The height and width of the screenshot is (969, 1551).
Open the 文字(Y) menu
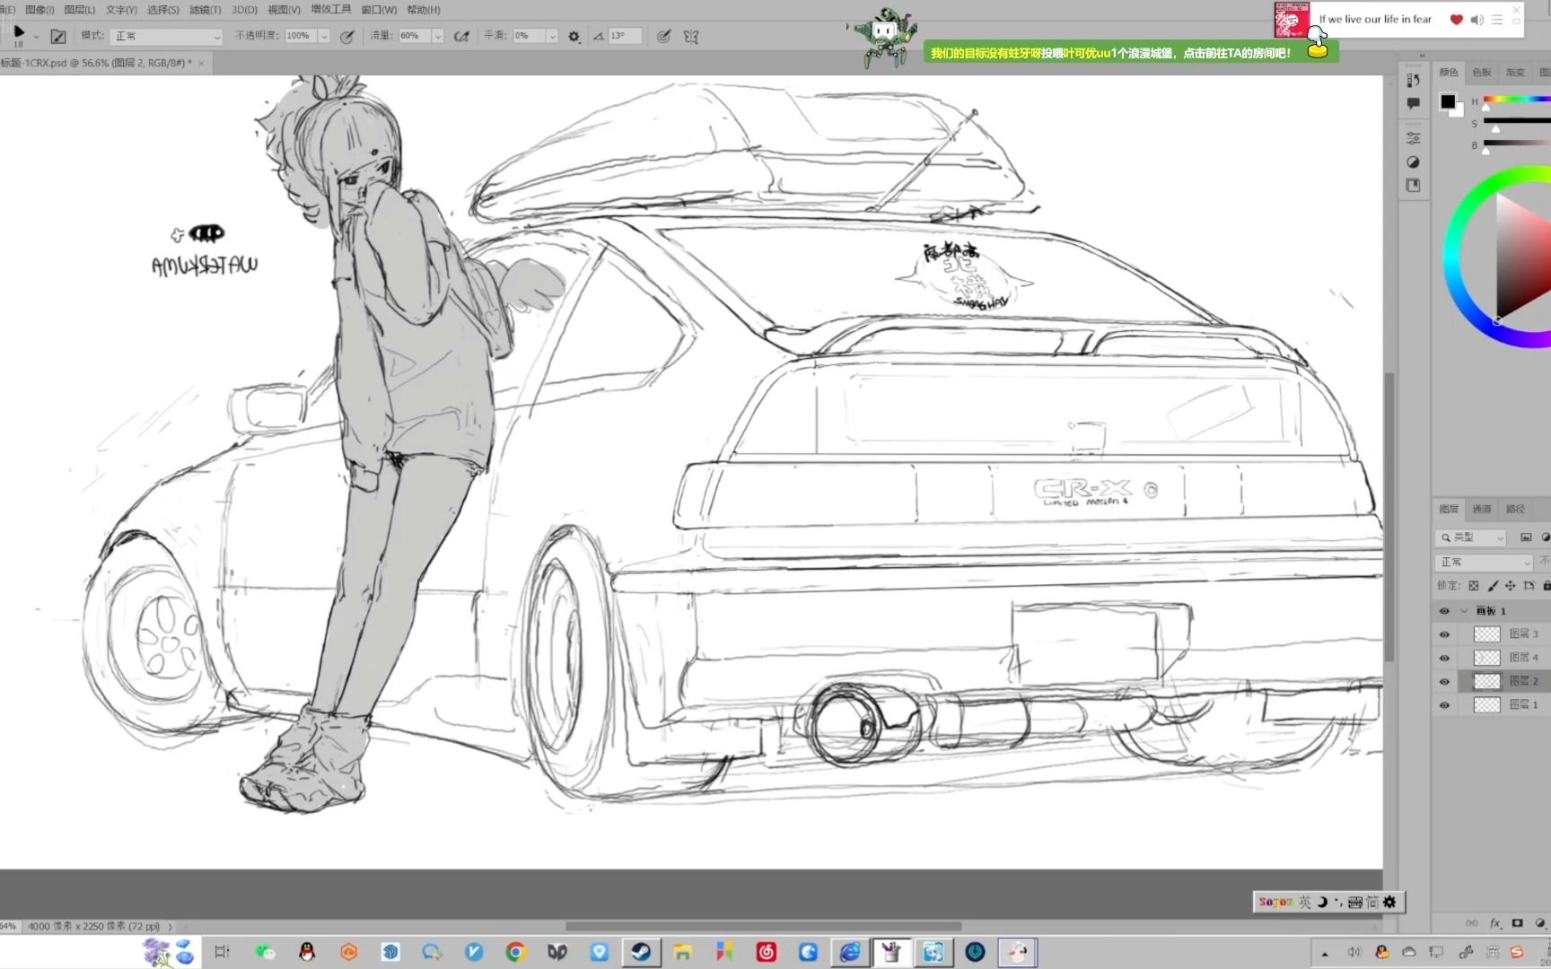pos(121,10)
